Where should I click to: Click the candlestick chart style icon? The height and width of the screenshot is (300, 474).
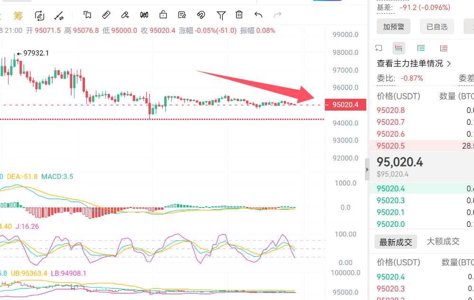[144, 15]
